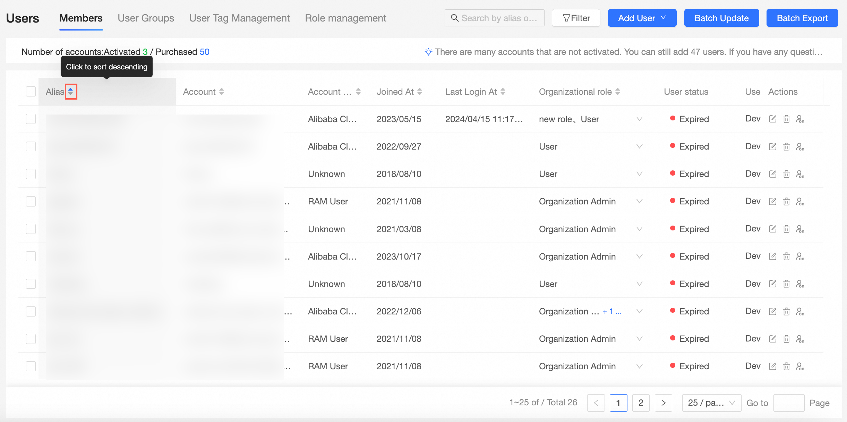Click delete icon in last row
The width and height of the screenshot is (847, 422).
pyautogui.click(x=786, y=366)
